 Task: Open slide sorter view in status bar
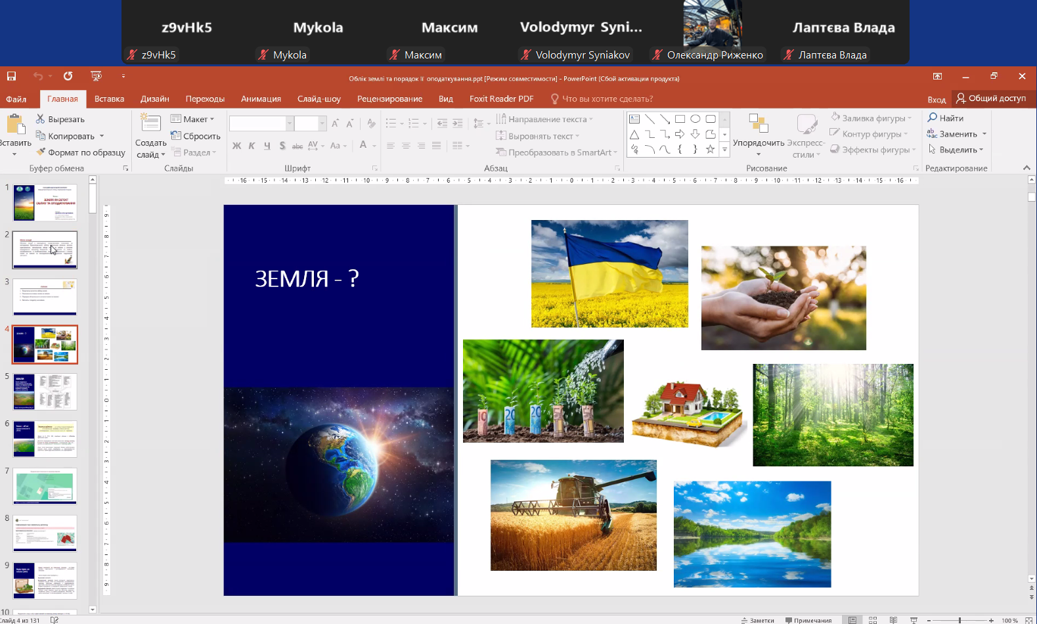[x=873, y=620]
